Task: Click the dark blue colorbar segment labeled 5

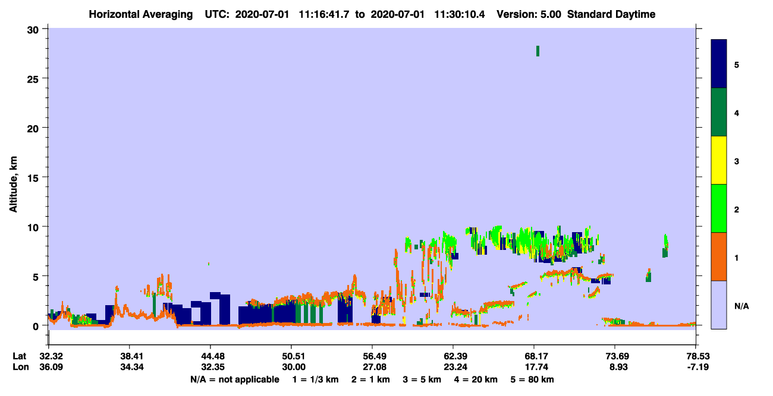Action: (x=719, y=64)
